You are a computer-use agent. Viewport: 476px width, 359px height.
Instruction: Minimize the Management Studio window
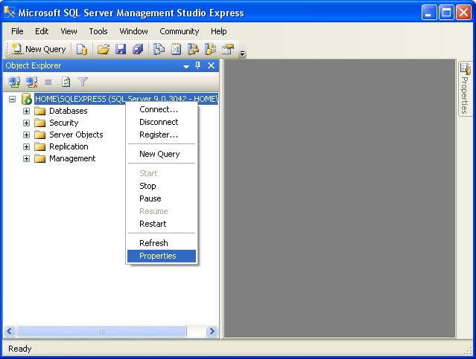429,13
